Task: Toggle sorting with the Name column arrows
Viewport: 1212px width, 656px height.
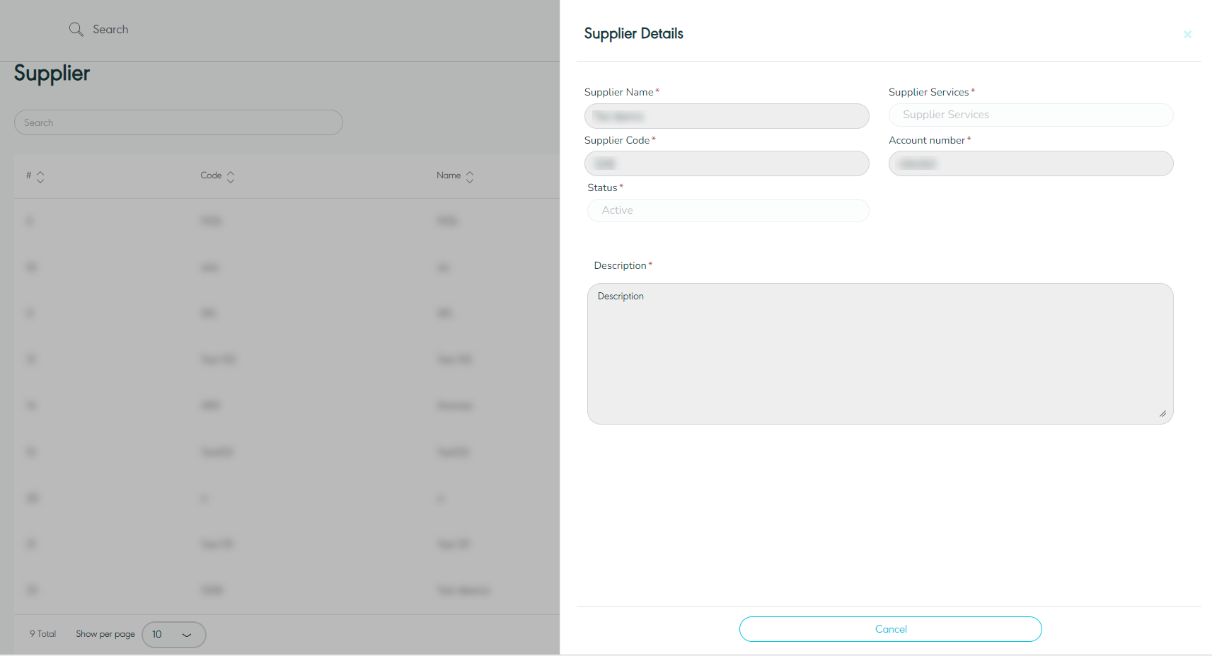Action: click(470, 176)
